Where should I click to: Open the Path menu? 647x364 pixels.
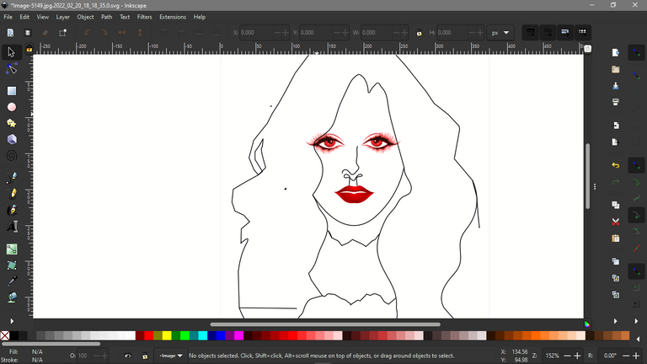tap(106, 17)
